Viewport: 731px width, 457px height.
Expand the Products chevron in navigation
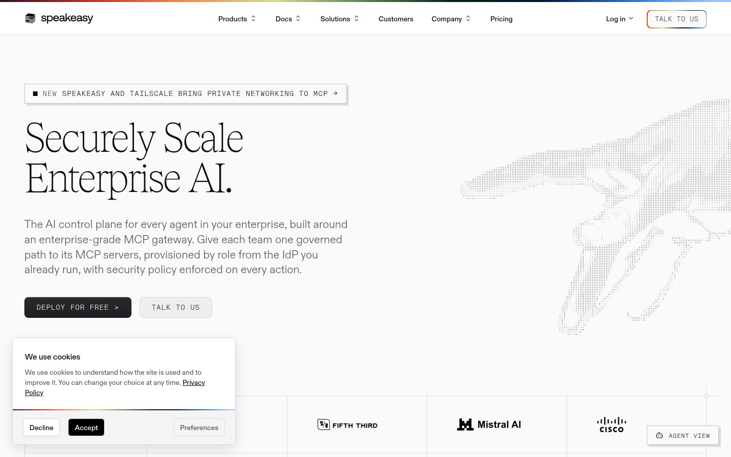(x=253, y=19)
